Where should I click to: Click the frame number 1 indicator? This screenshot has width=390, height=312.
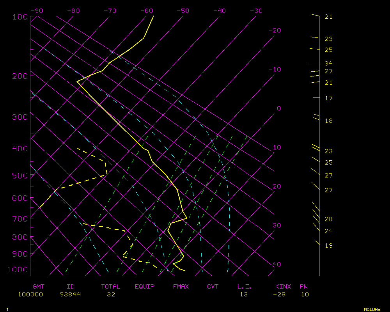7,309
